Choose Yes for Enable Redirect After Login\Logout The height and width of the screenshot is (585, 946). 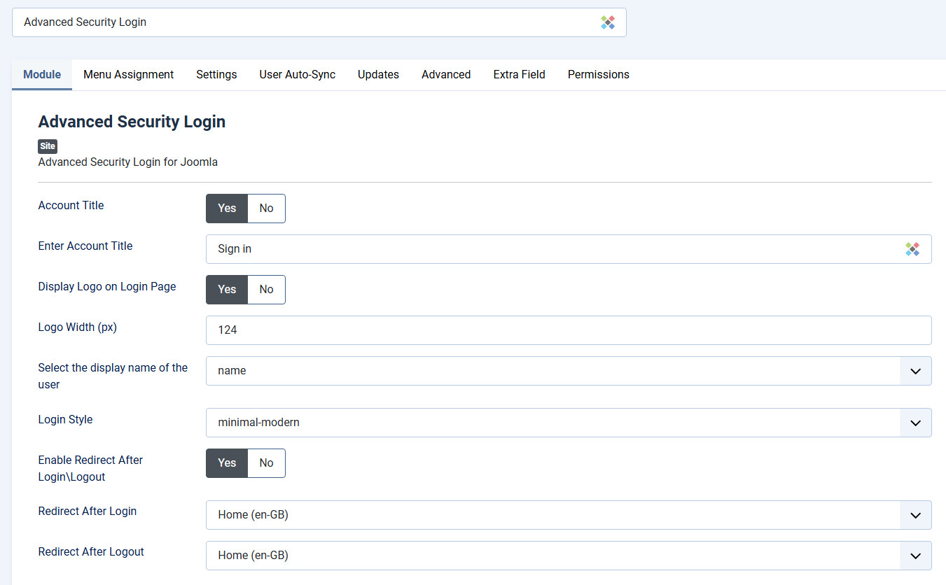(227, 463)
